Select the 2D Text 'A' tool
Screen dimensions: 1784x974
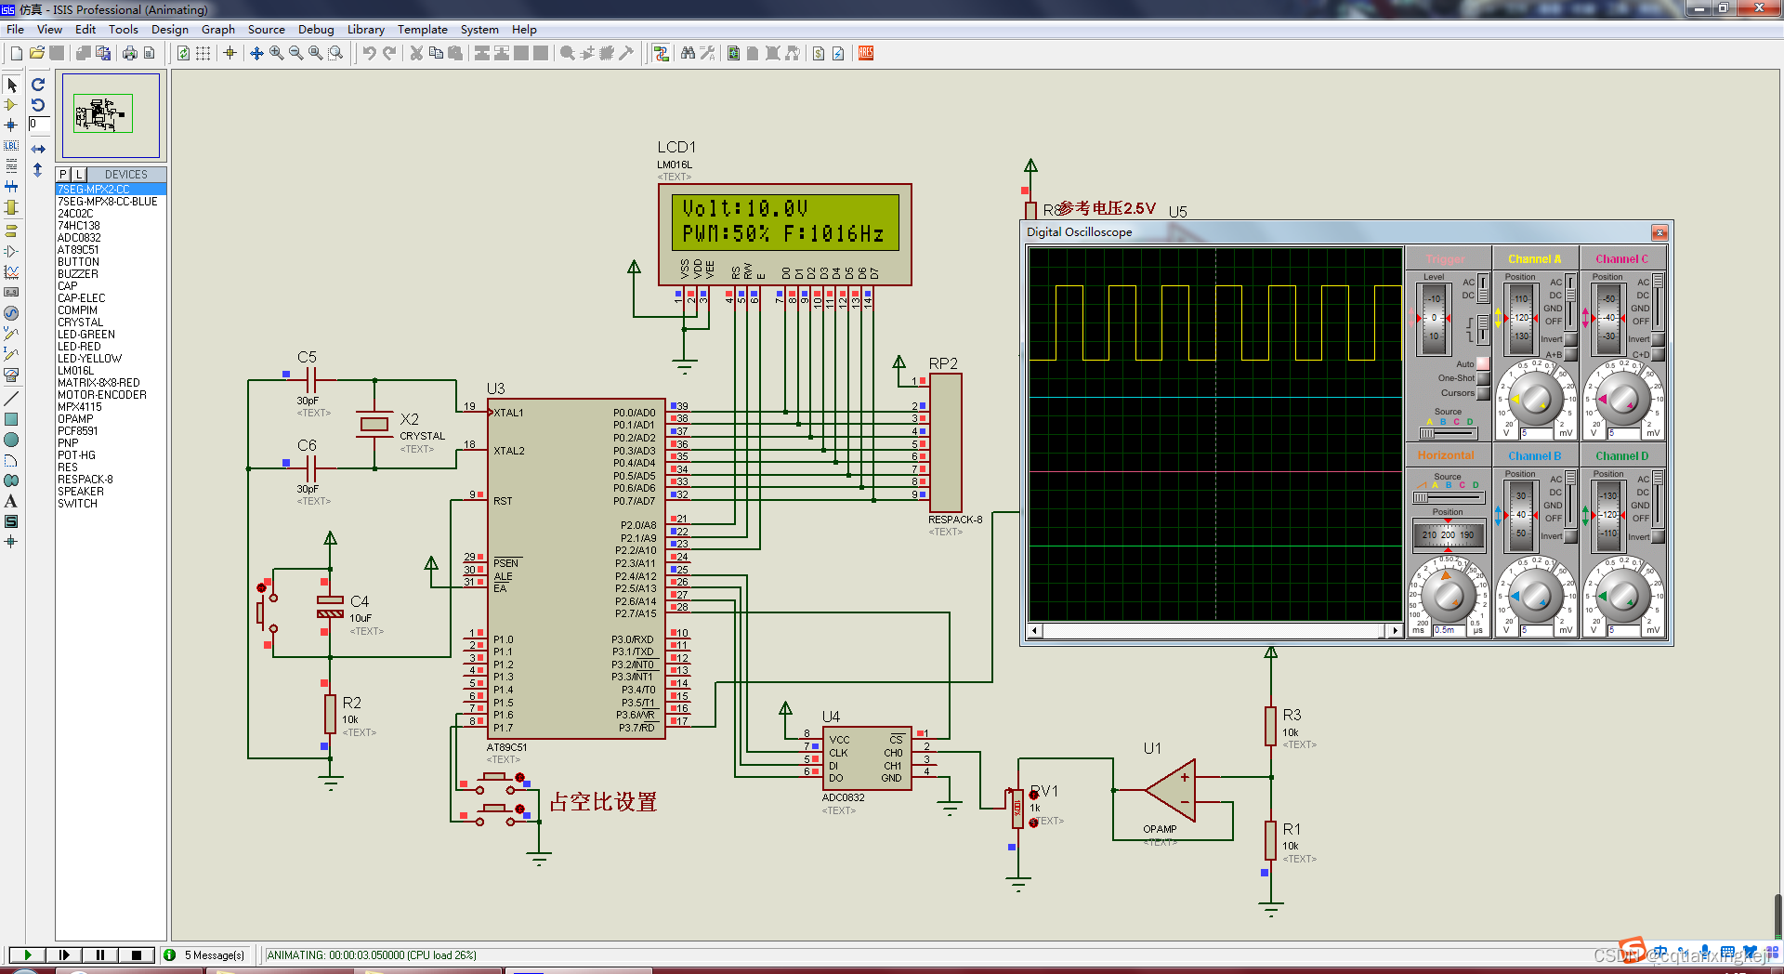[x=11, y=501]
